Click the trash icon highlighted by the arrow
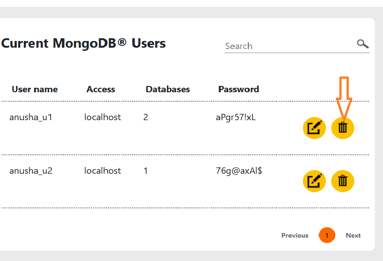Viewport: 383px width, 261px height. pyautogui.click(x=342, y=128)
